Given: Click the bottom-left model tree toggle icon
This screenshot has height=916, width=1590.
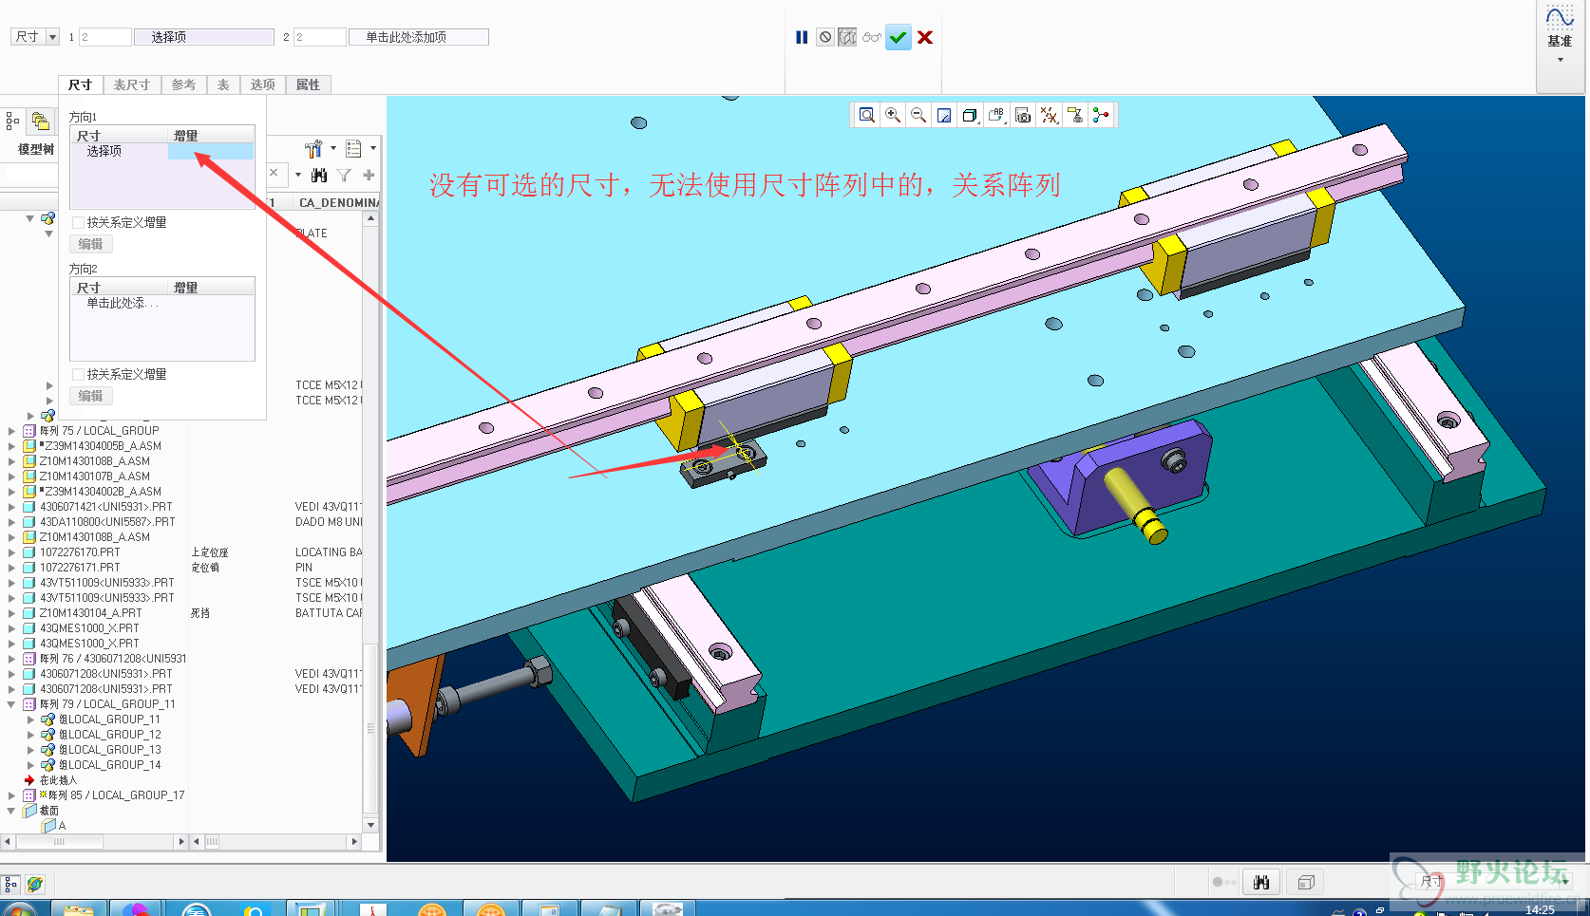Looking at the screenshot, I should tap(10, 884).
